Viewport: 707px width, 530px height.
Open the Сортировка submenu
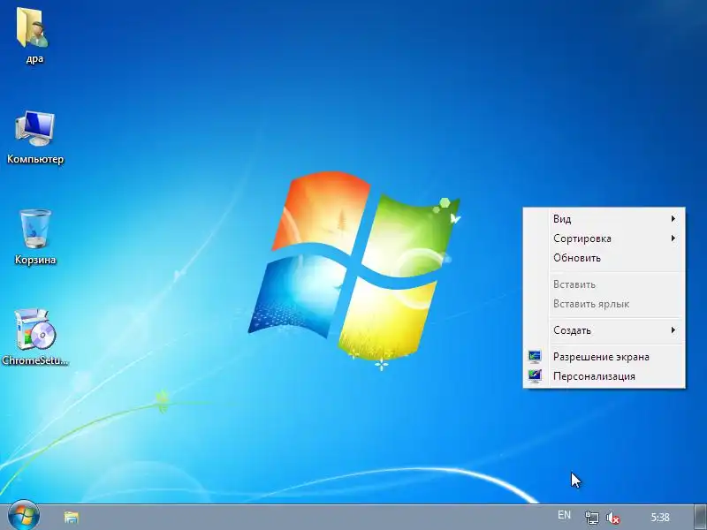[x=604, y=238]
